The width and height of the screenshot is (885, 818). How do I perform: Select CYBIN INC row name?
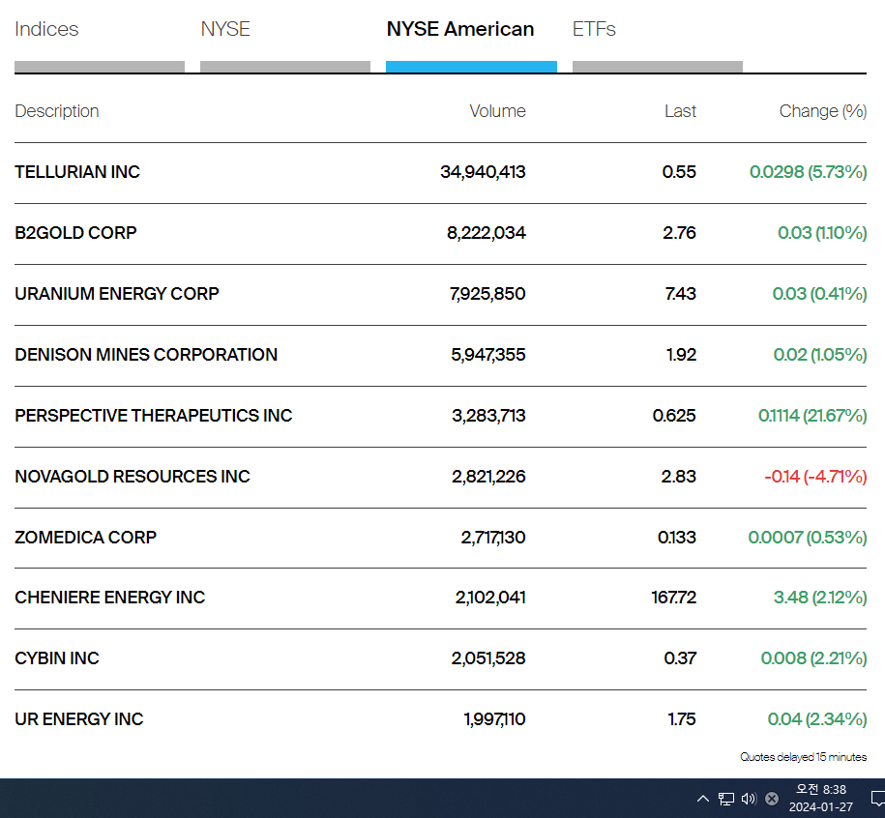[57, 658]
